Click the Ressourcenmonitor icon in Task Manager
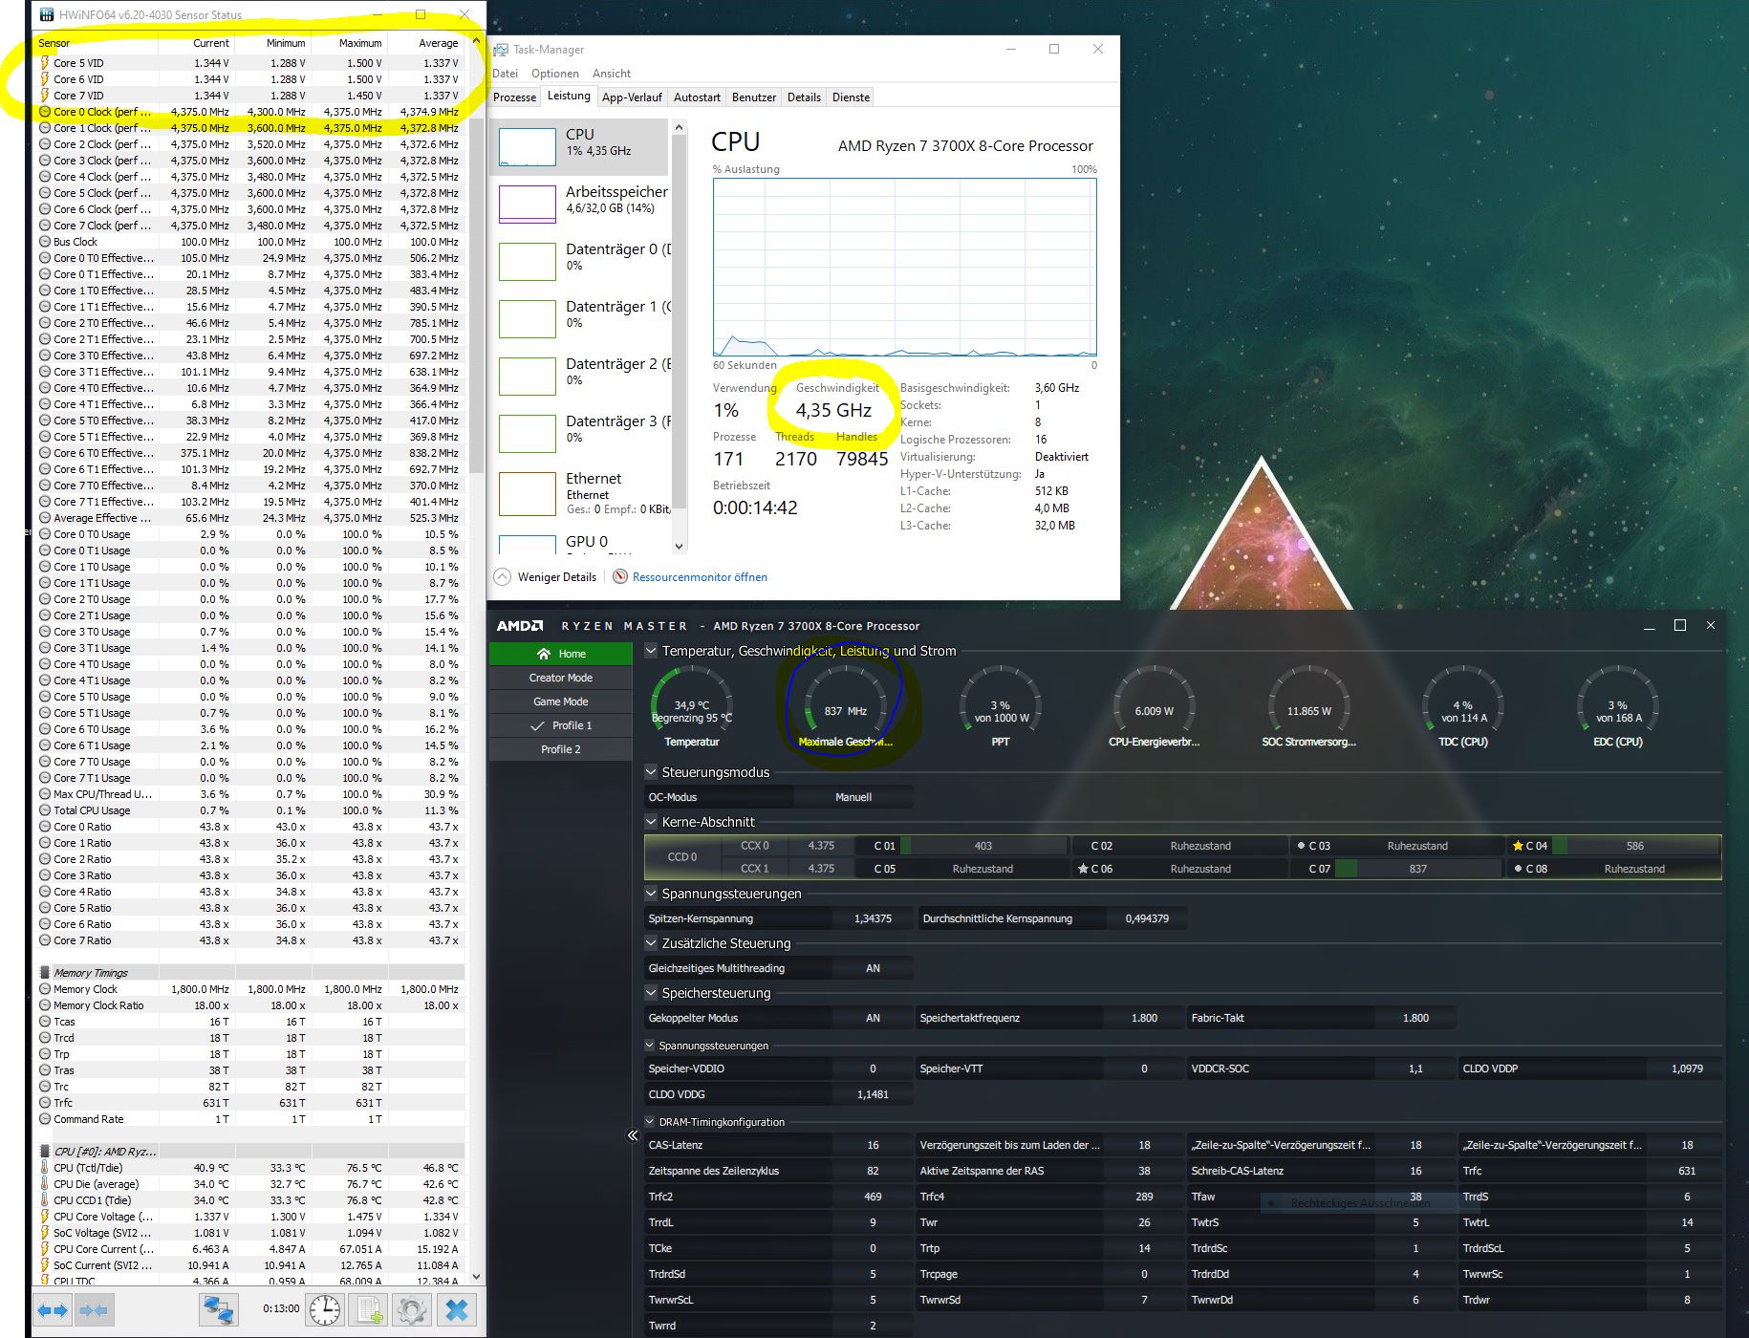The image size is (1749, 1338). click(x=620, y=577)
